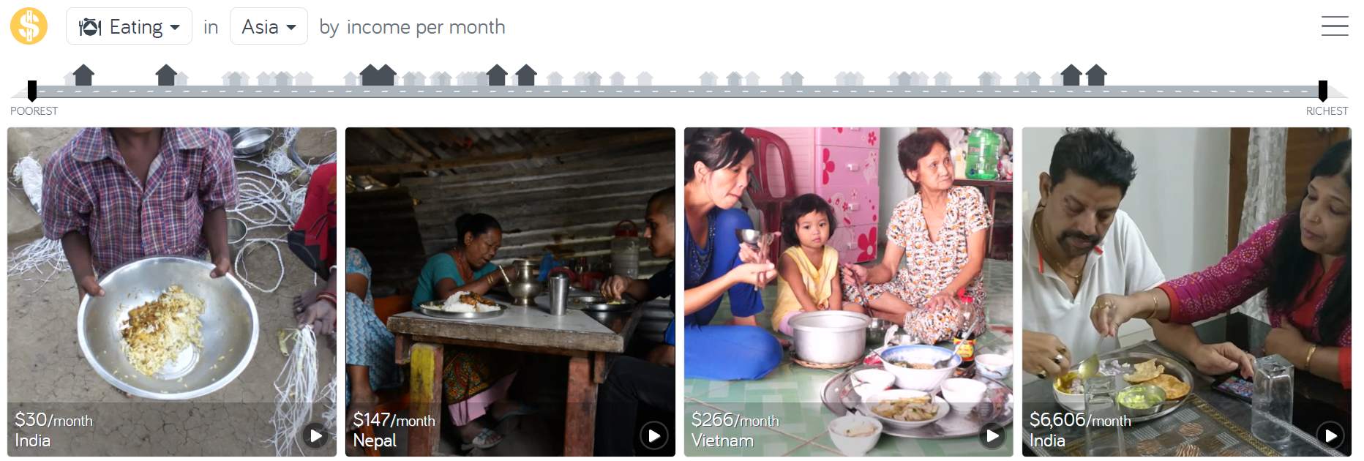This screenshot has width=1364, height=461.
Task: Select the leftmost dark house on street
Action: click(x=84, y=75)
